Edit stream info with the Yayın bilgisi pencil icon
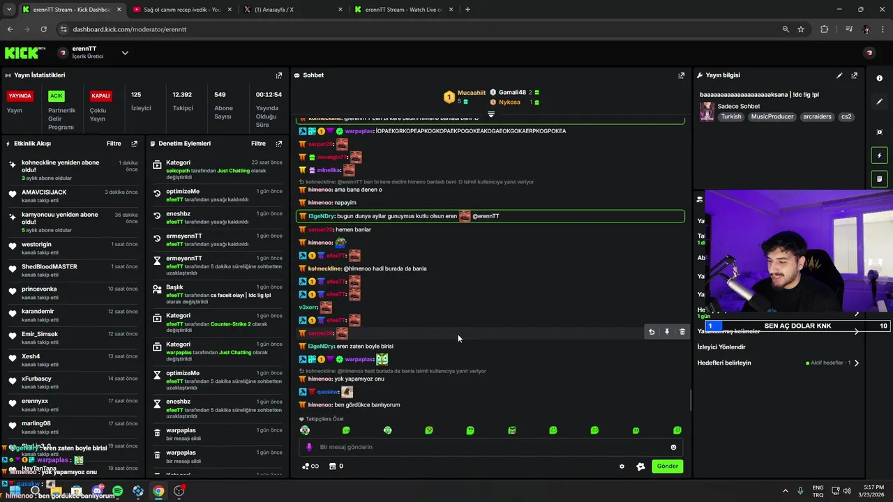The image size is (893, 502). point(839,75)
